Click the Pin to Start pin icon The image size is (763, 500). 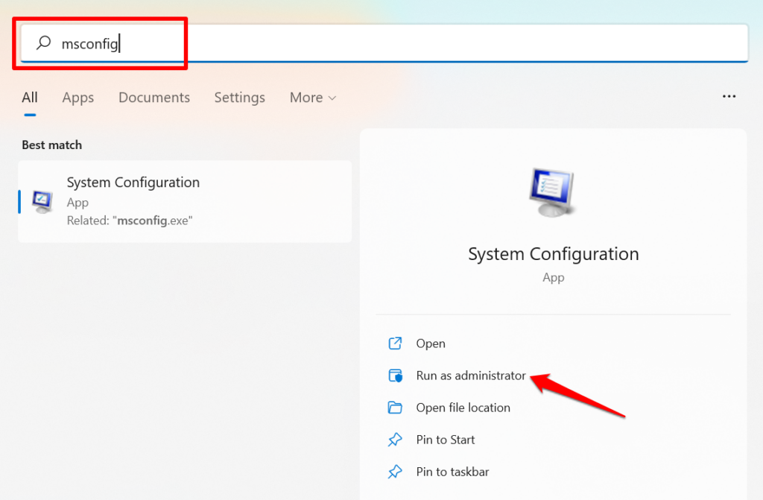tap(395, 440)
